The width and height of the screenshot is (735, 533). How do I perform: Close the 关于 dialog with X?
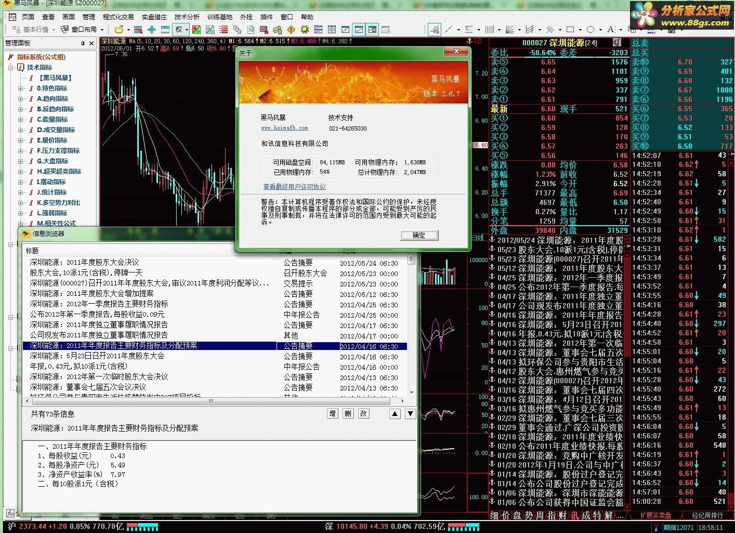(456, 51)
